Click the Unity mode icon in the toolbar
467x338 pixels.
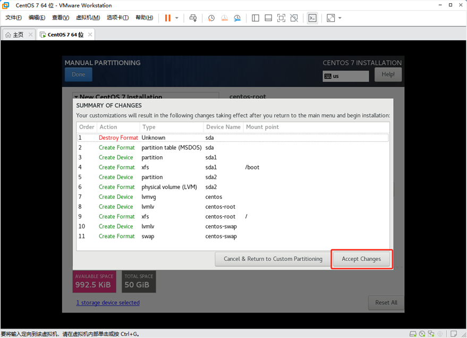coord(294,18)
